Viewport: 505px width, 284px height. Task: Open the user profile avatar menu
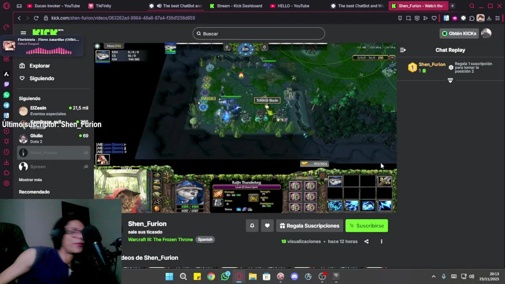[x=486, y=34]
